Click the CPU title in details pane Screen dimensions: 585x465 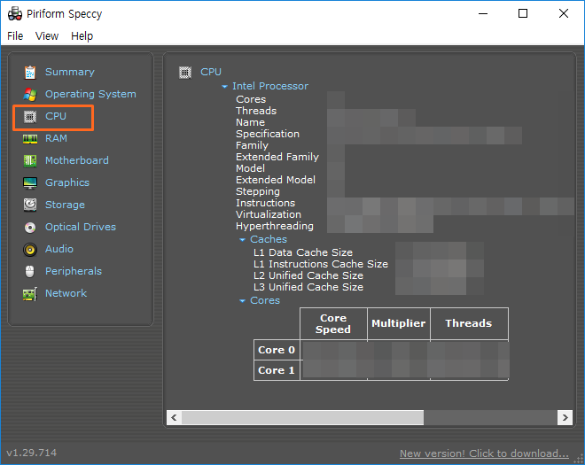[x=211, y=72]
